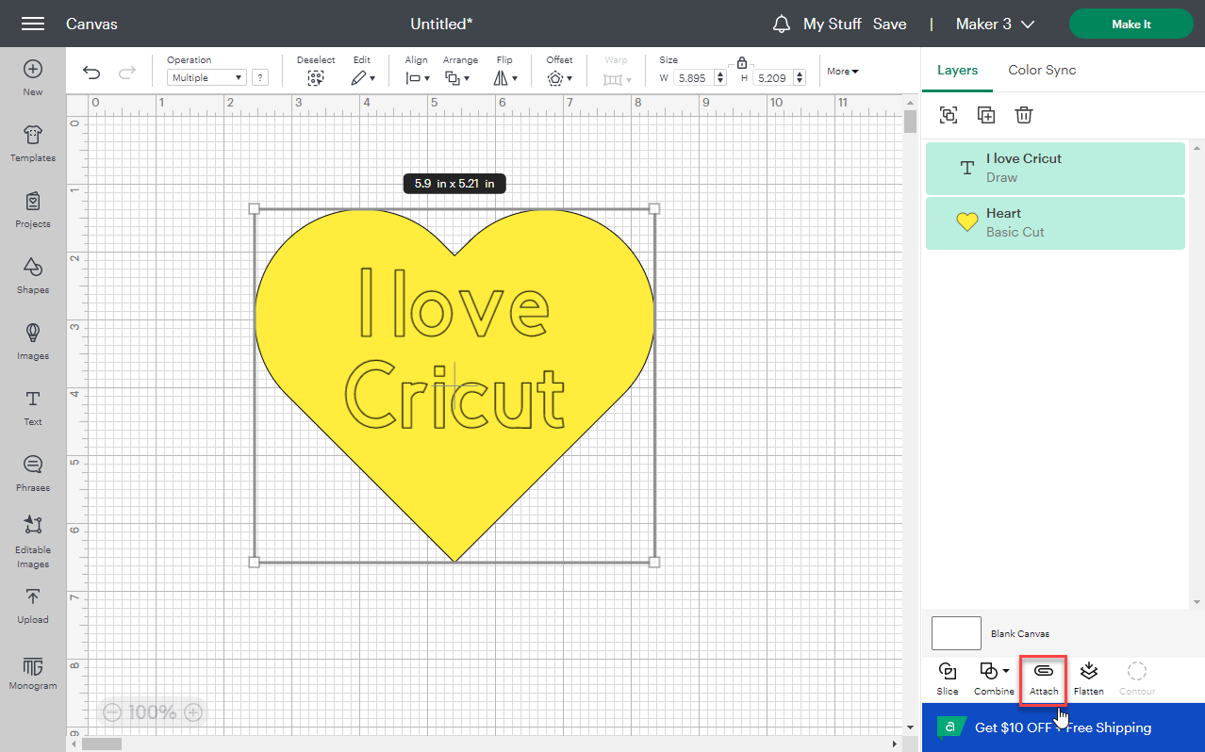Open the hamburger menu
Screen dimensions: 1205x752
[x=32, y=24]
